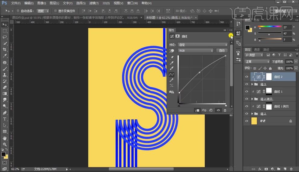Open the 窗口(W) menu
299x172 pixels.
click(x=132, y=3)
